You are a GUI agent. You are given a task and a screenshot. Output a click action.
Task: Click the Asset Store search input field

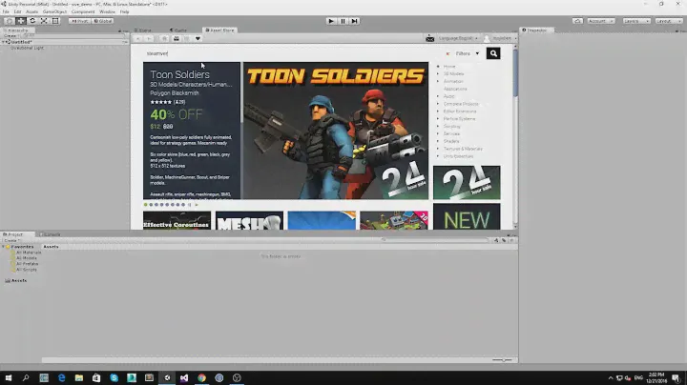click(286, 53)
